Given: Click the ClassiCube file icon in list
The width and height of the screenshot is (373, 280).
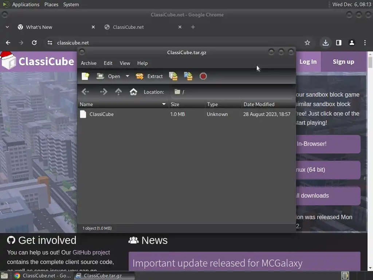Looking at the screenshot, I should point(83,114).
